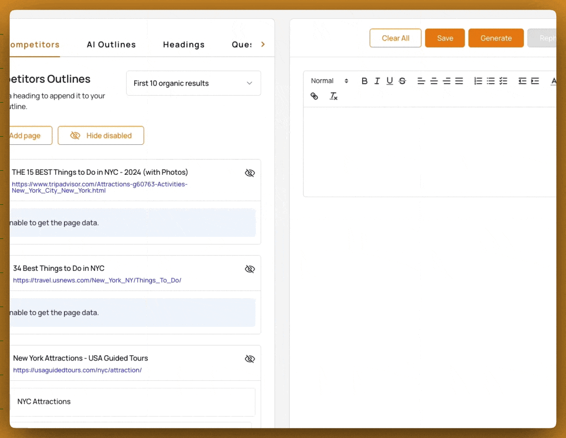566x438 pixels.
Task: Increase indent in the editor toolbar
Action: pos(535,81)
